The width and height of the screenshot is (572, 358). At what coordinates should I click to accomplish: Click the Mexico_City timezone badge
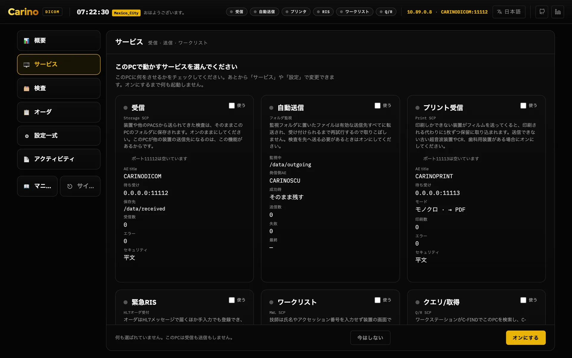[x=126, y=13]
